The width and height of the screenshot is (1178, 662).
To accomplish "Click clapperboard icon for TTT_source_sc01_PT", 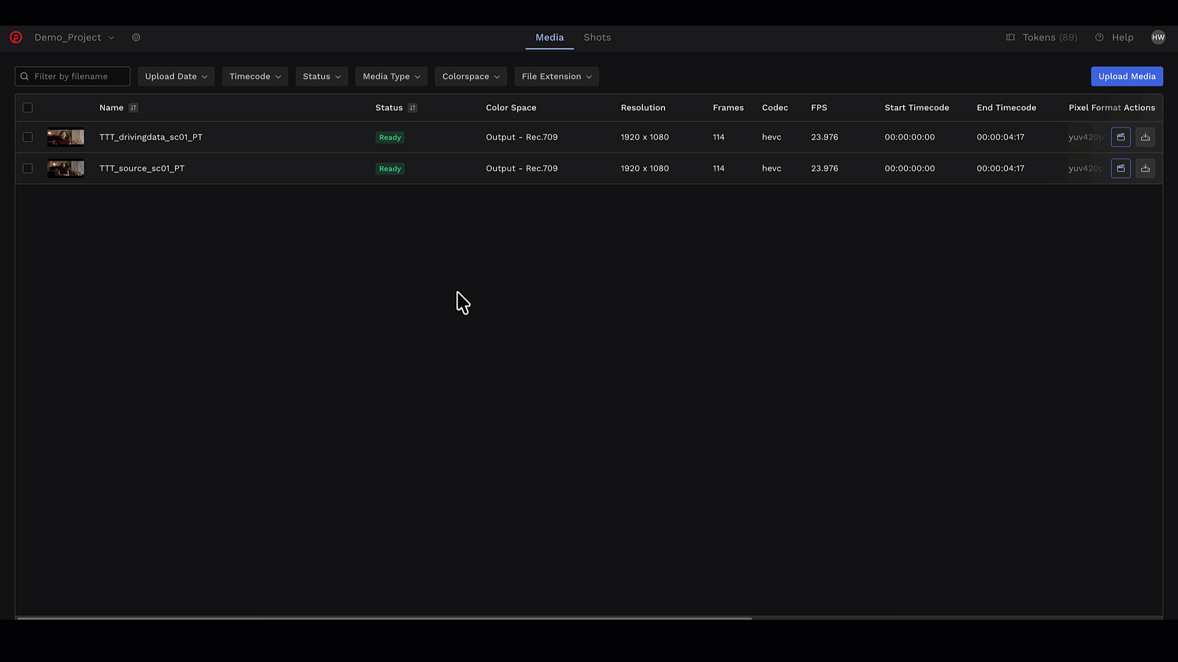I will 1120,169.
